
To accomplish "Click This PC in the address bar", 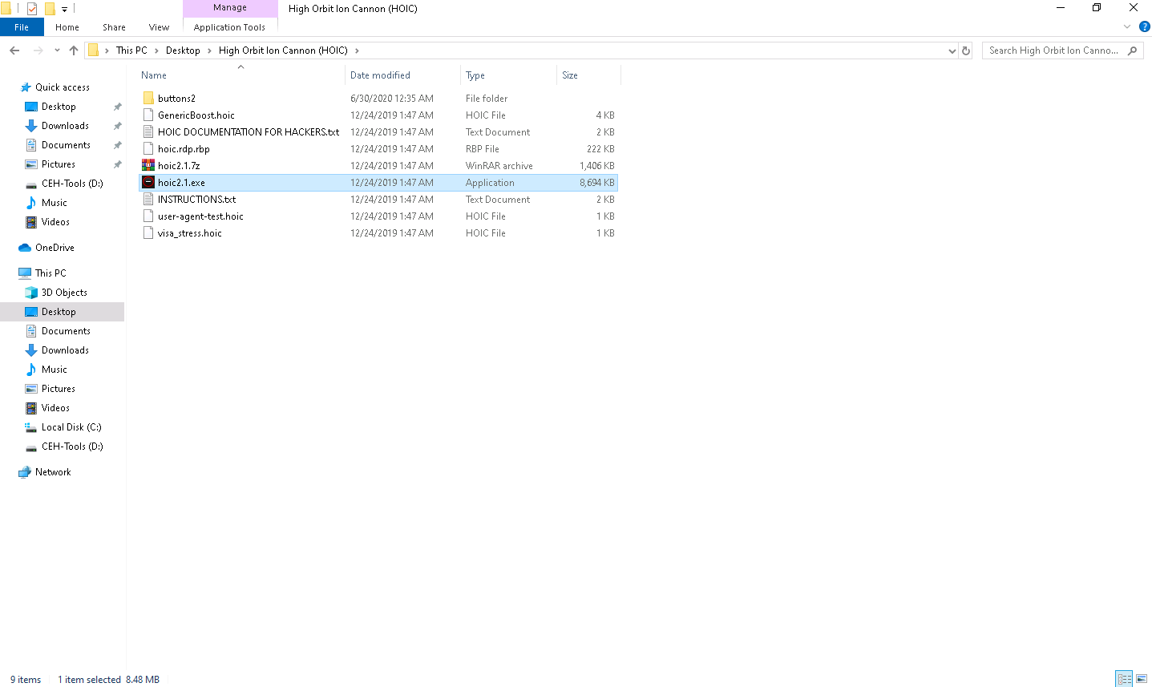I will click(131, 51).
